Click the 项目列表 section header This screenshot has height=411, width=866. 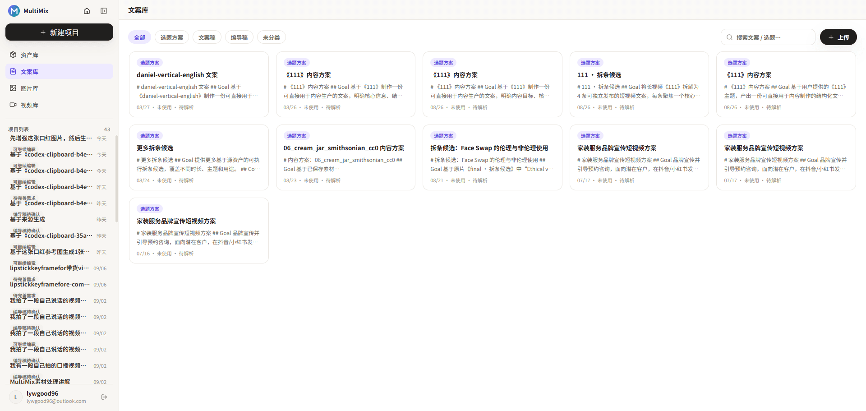(18, 129)
